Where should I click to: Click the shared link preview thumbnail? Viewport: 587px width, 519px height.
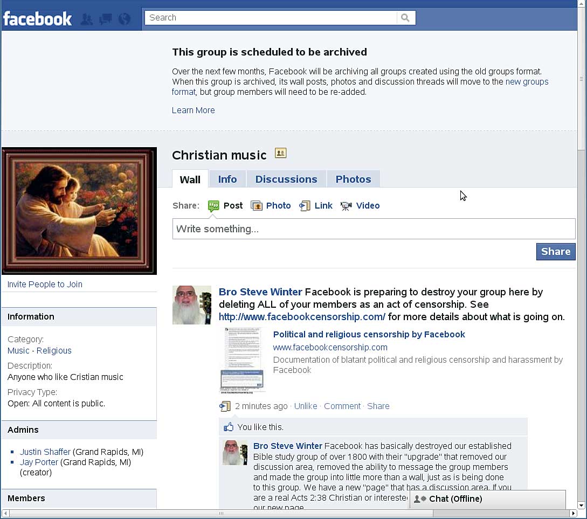(x=242, y=361)
